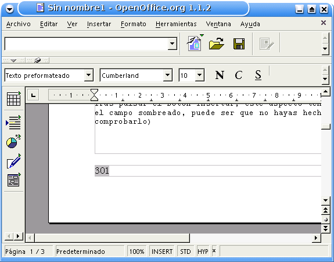Click the horizontal scrollbar thumb

click(x=112, y=238)
